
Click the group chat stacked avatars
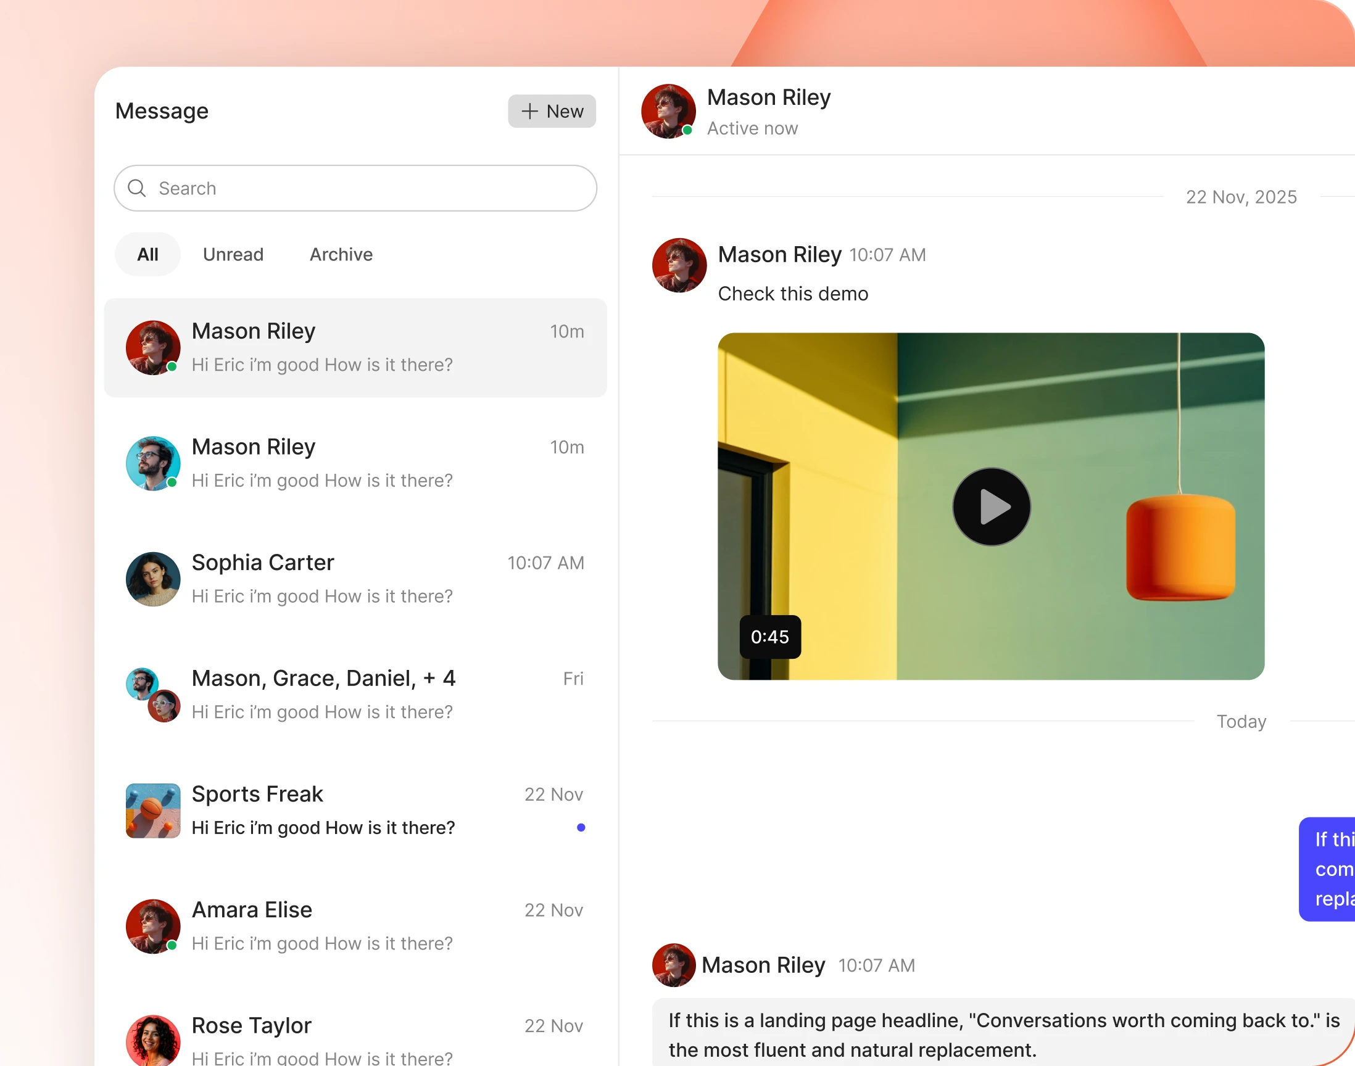[153, 695]
